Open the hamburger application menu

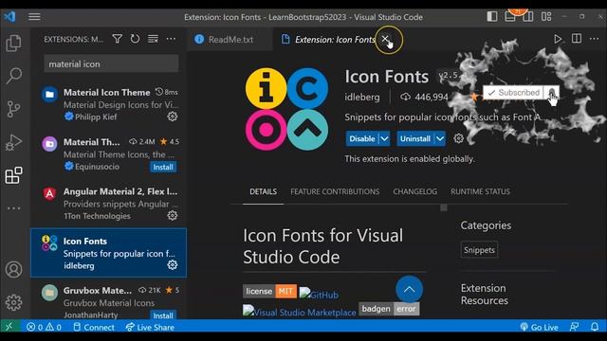[34, 17]
